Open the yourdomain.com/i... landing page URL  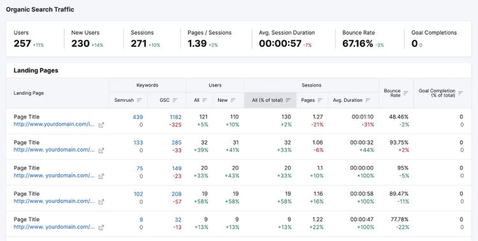(x=54, y=125)
